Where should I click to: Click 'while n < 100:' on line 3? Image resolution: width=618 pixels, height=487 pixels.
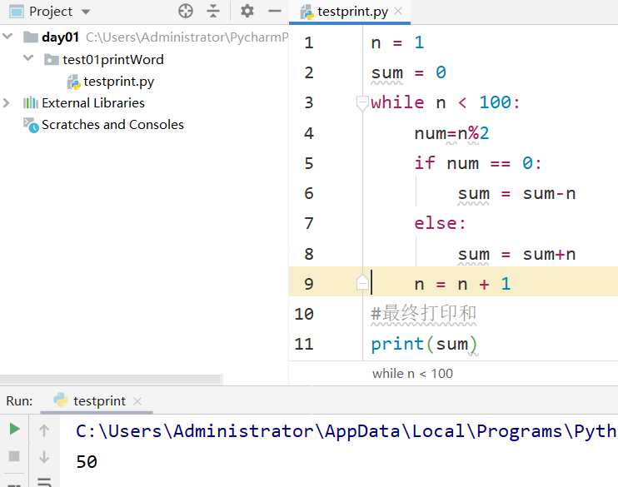click(446, 103)
